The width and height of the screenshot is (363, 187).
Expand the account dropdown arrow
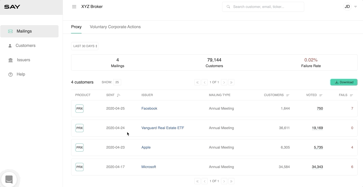coord(356,7)
